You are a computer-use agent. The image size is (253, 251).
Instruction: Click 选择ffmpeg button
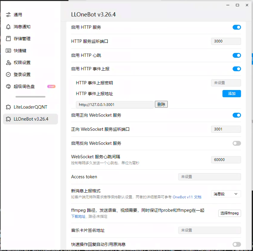click(230, 213)
